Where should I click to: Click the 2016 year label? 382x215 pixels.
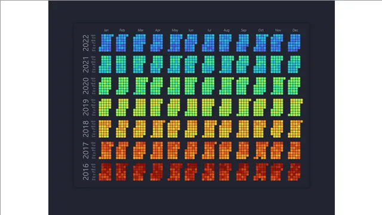click(x=86, y=172)
